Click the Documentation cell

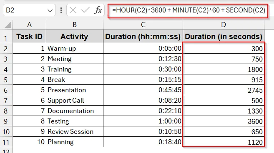tap(75, 111)
